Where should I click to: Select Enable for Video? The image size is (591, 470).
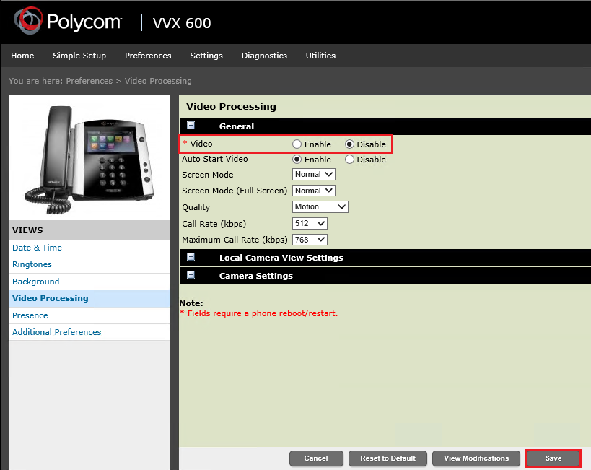tap(297, 144)
